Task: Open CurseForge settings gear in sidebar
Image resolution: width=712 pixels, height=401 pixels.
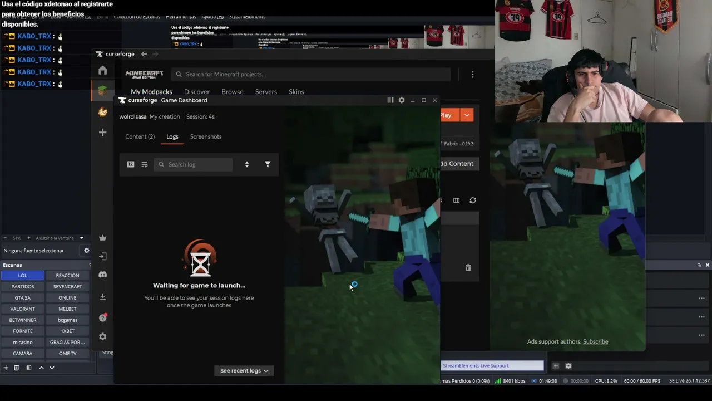Action: click(102, 337)
